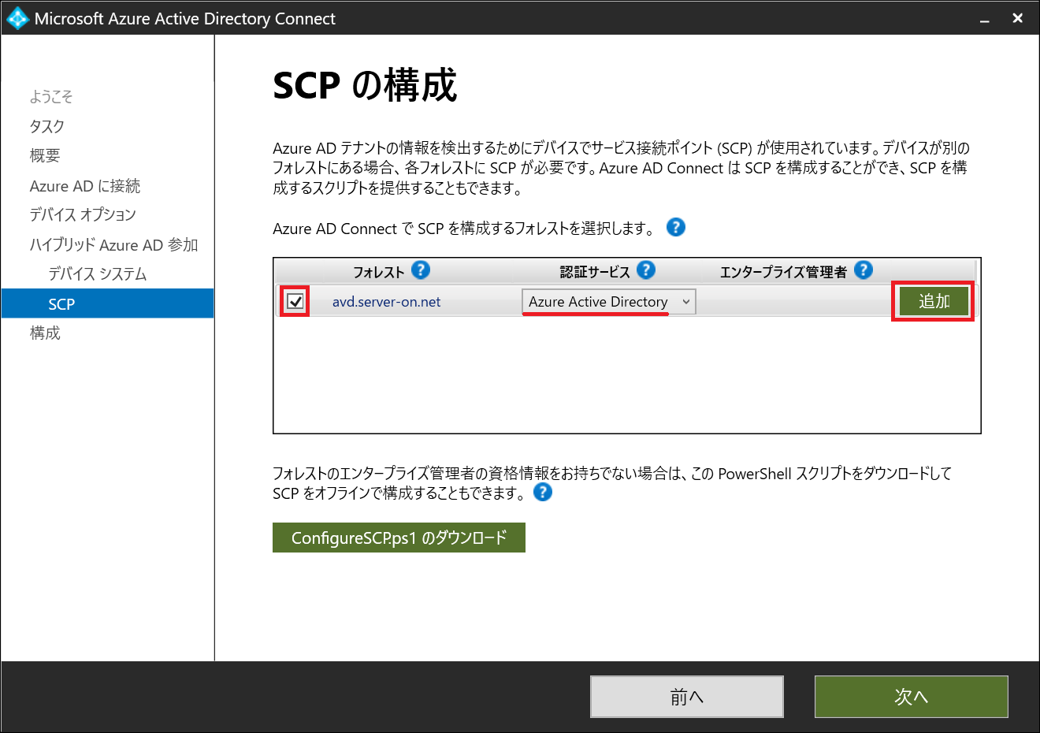This screenshot has width=1040, height=733.
Task: Click the フォレスト column header
Action: pyautogui.click(x=378, y=272)
